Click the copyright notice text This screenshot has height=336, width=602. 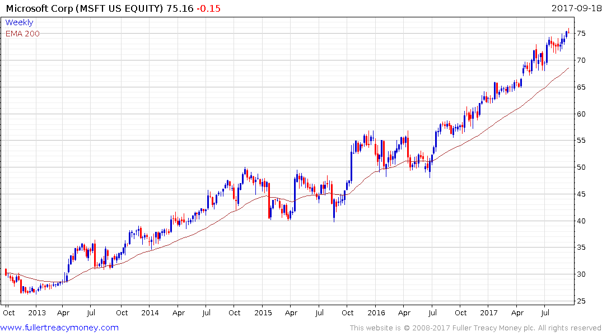coord(475,328)
